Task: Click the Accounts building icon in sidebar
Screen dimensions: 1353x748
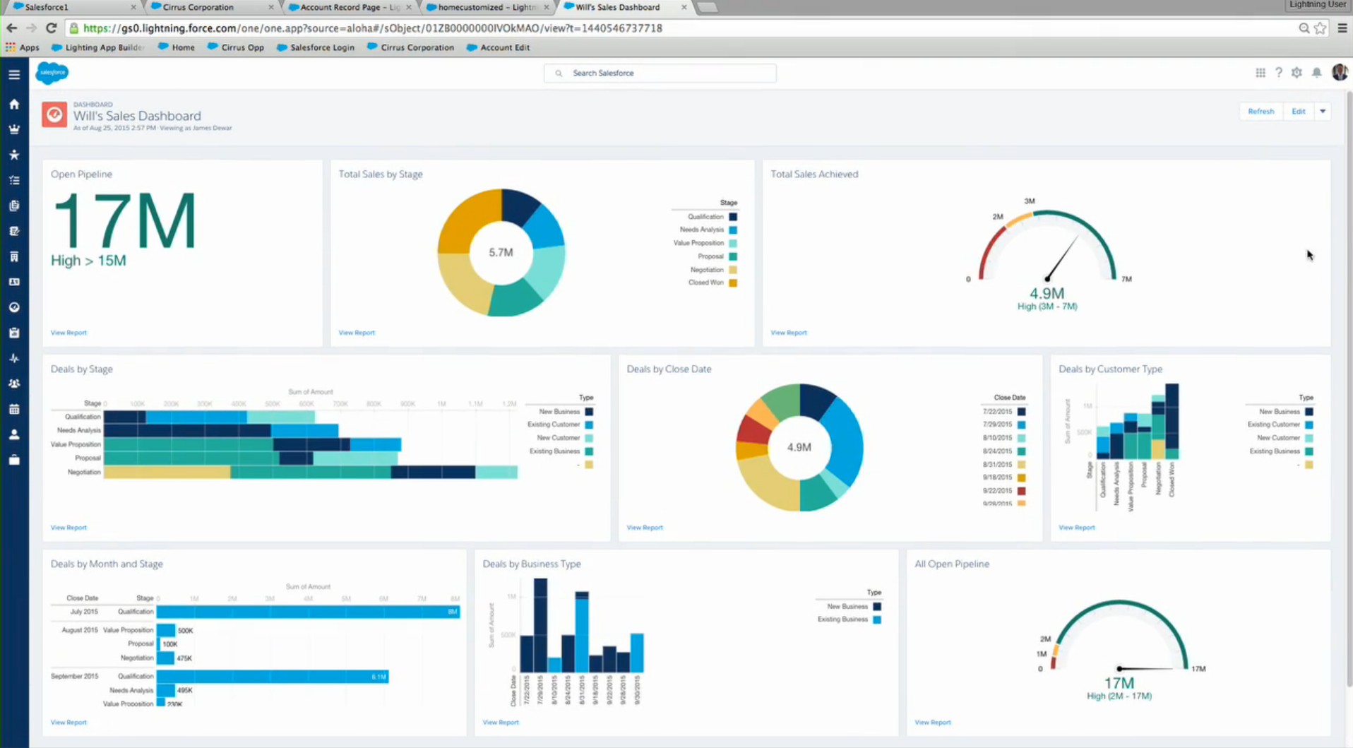Action: coord(14,256)
